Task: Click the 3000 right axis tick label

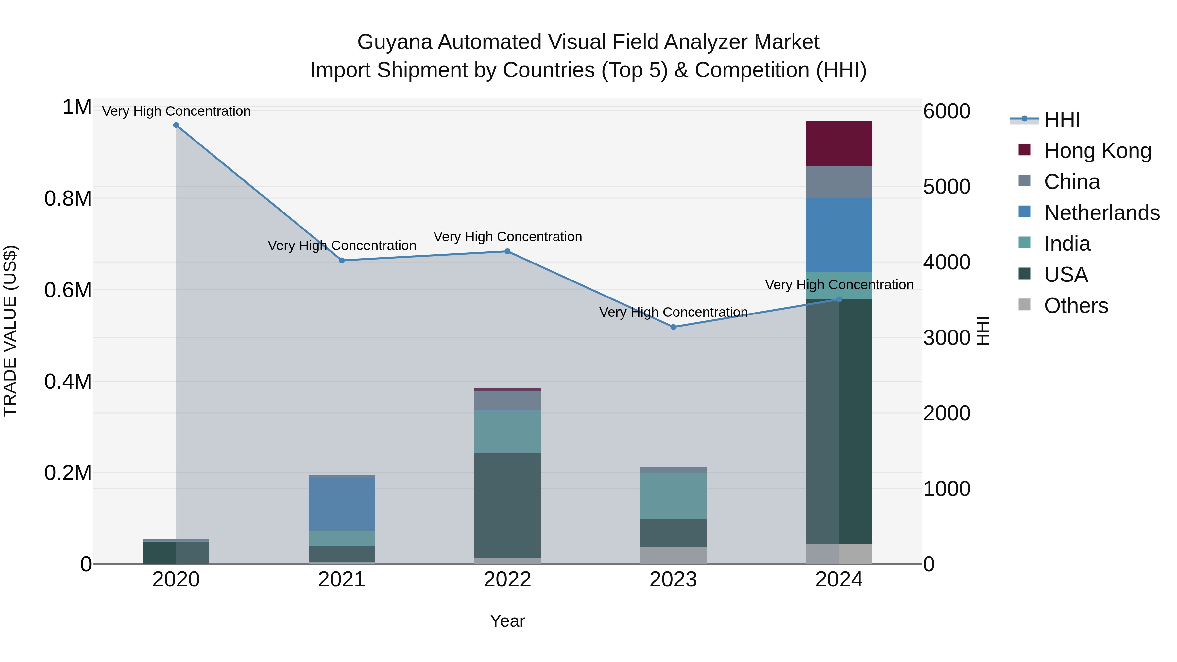Action: click(947, 338)
